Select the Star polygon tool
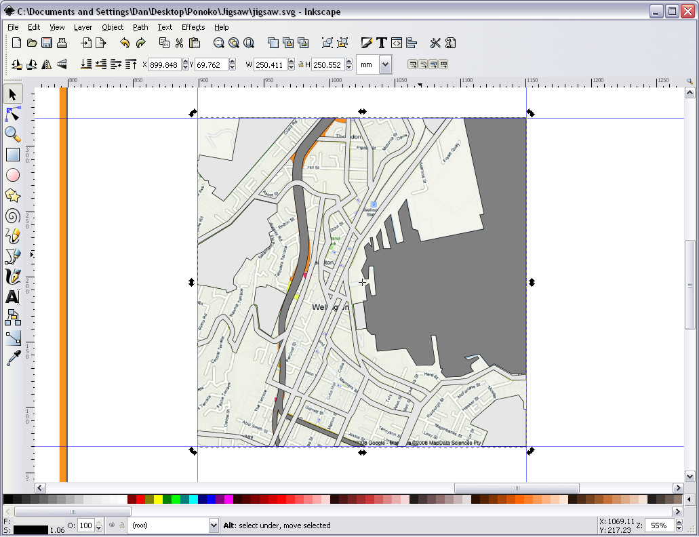The image size is (699, 537). (12, 196)
